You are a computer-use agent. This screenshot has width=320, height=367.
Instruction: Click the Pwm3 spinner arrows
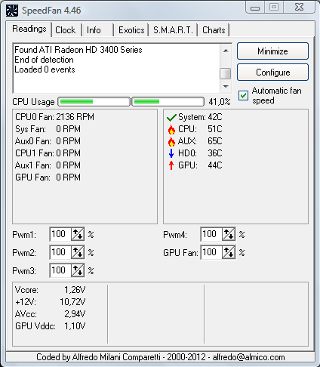click(x=78, y=270)
